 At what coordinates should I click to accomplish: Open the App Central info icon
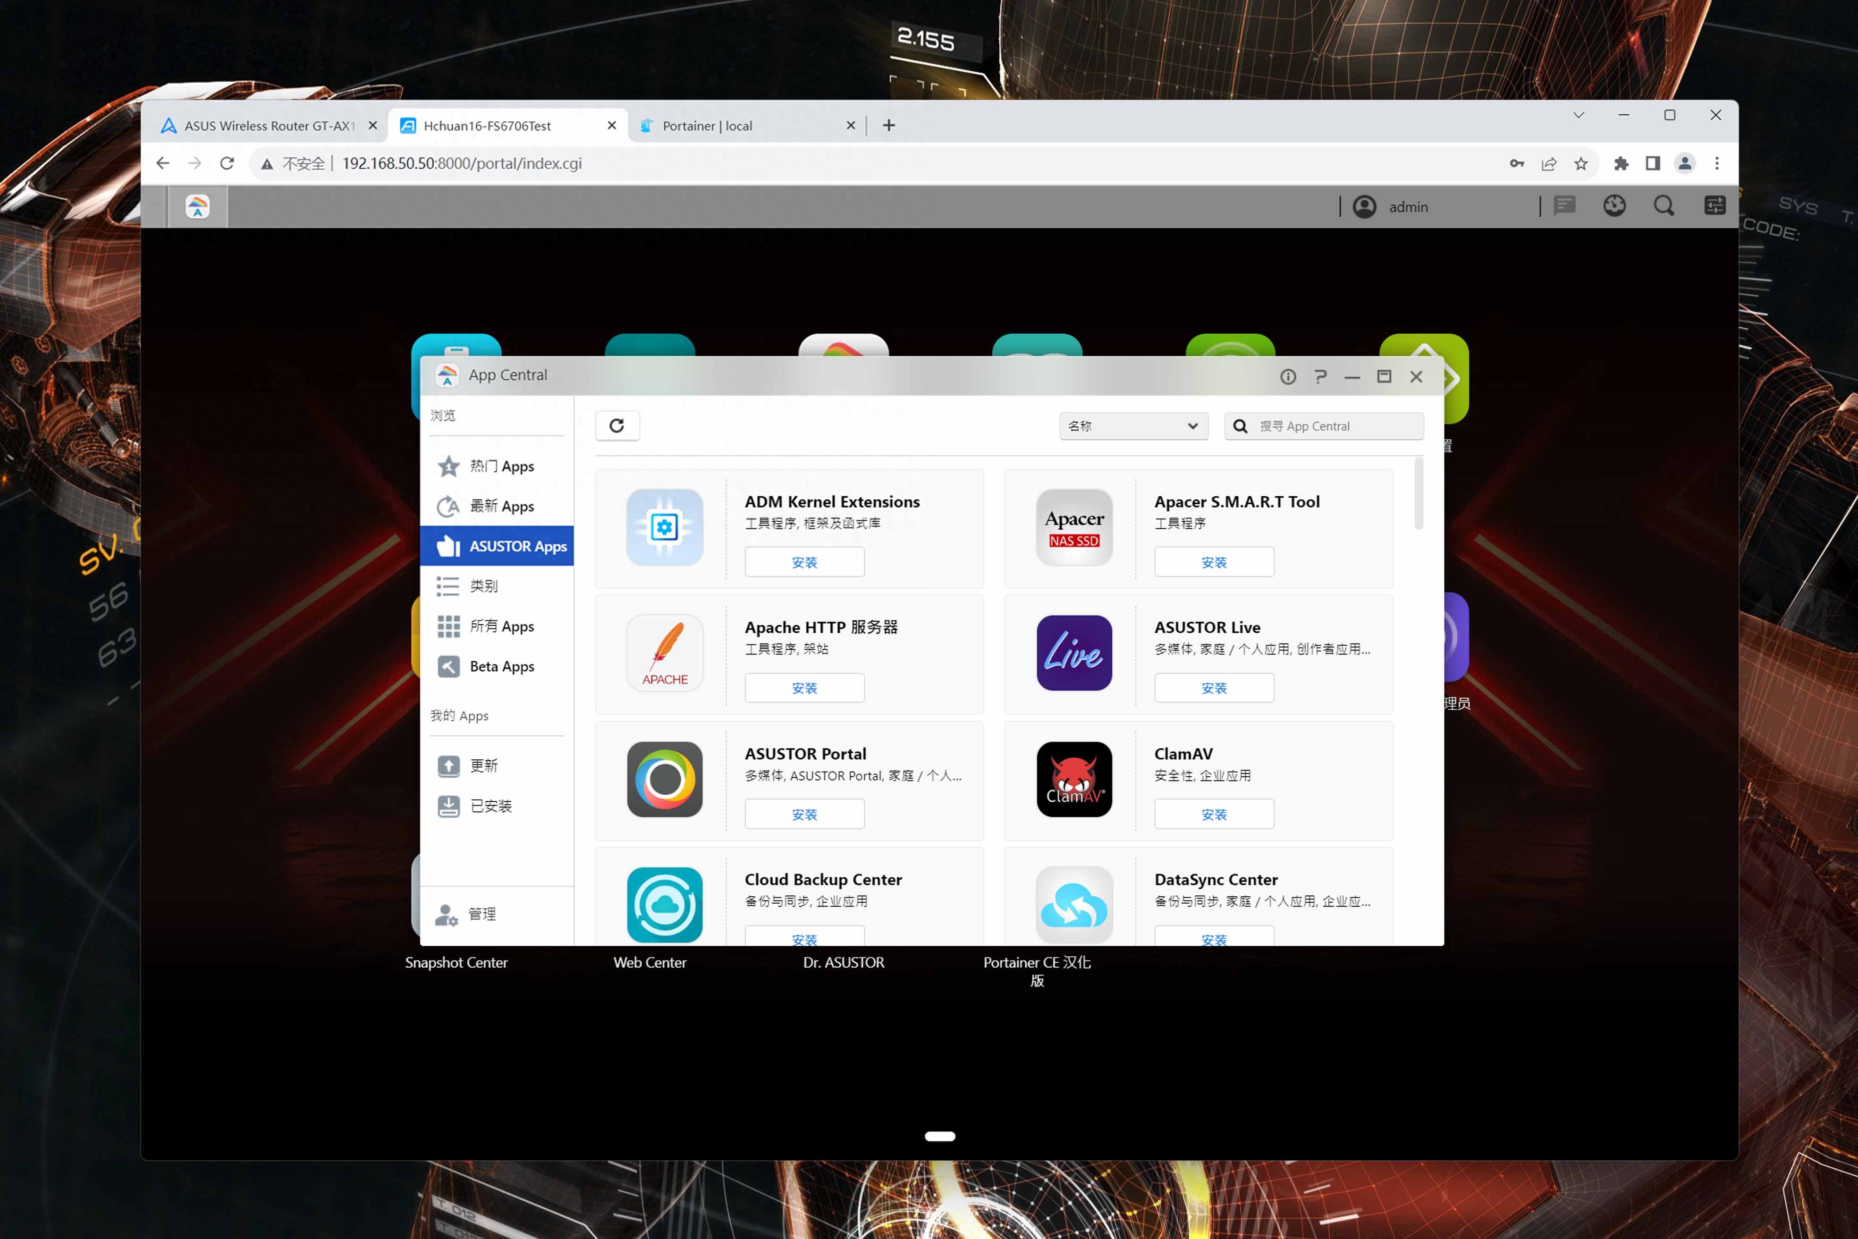[1288, 377]
